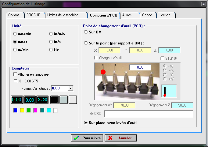Choose the black counter background button
The height and width of the screenshot is (147, 208).
pyautogui.click(x=54, y=100)
